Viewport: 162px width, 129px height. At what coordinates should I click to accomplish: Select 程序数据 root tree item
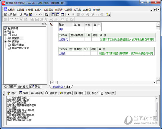click(13, 28)
